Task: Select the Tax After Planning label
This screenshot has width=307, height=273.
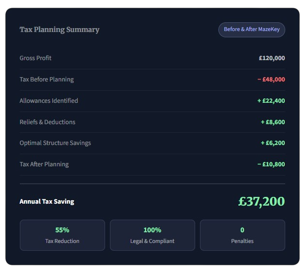Action: (44, 164)
